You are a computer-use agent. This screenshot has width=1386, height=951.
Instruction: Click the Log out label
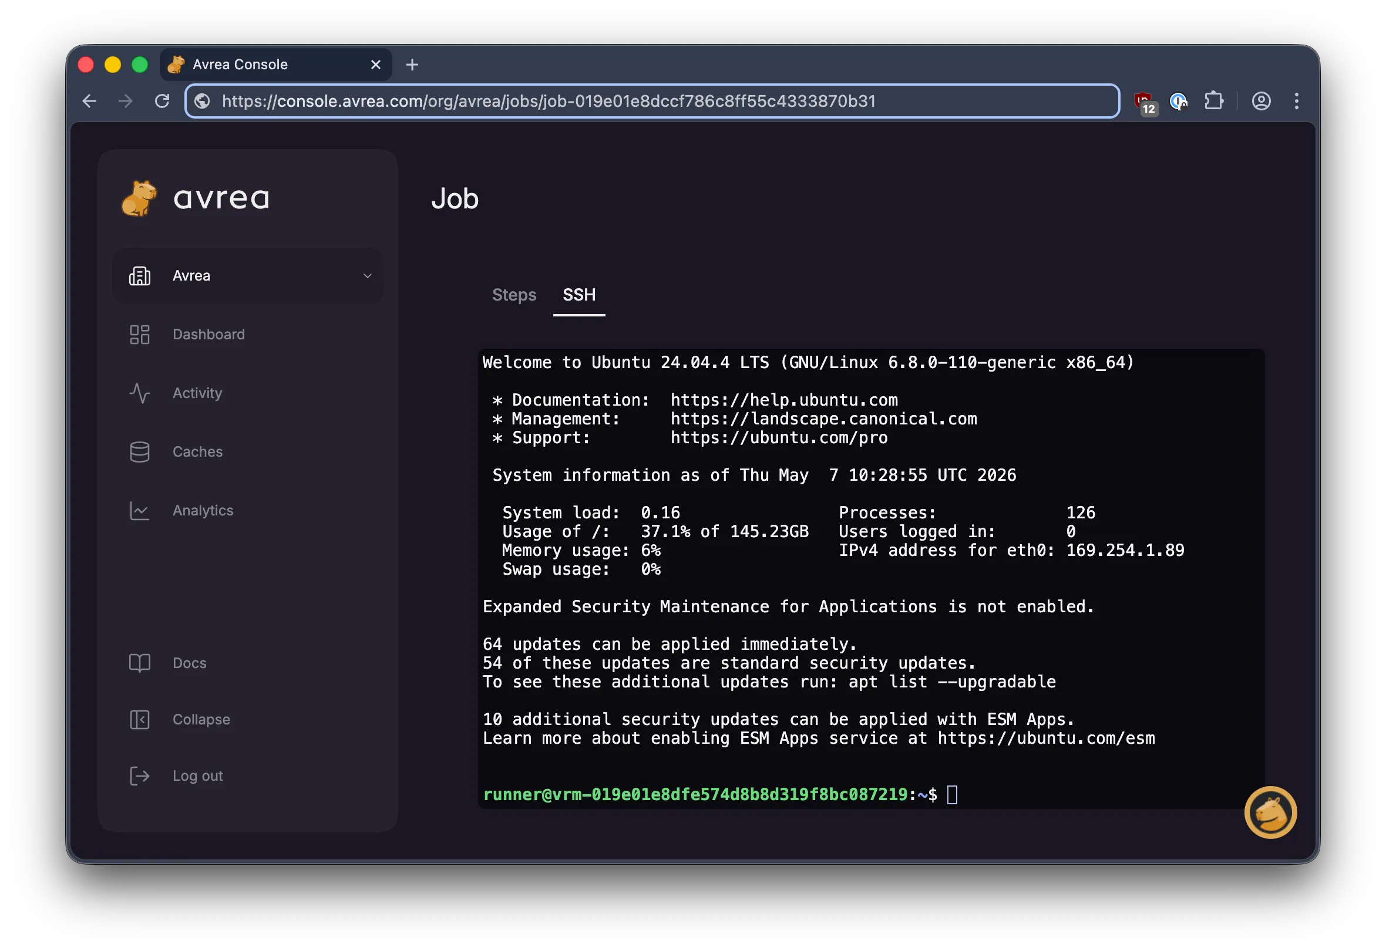[x=197, y=776]
